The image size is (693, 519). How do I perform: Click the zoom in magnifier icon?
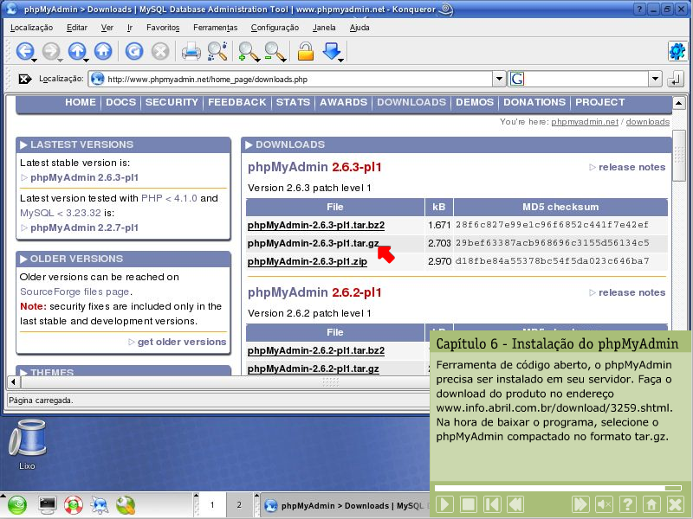(x=247, y=51)
